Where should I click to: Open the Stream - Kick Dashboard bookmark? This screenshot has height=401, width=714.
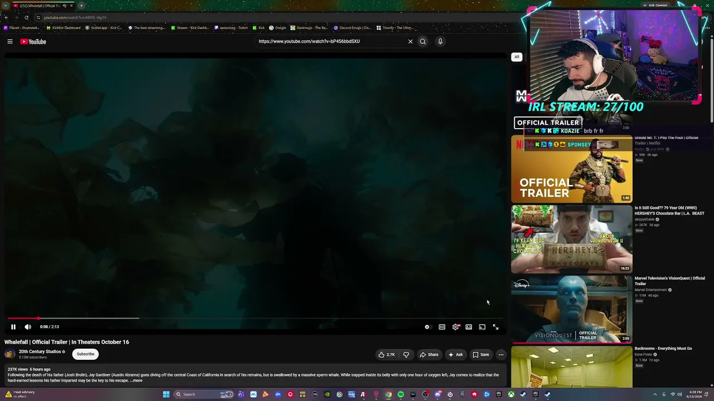[x=190, y=28]
